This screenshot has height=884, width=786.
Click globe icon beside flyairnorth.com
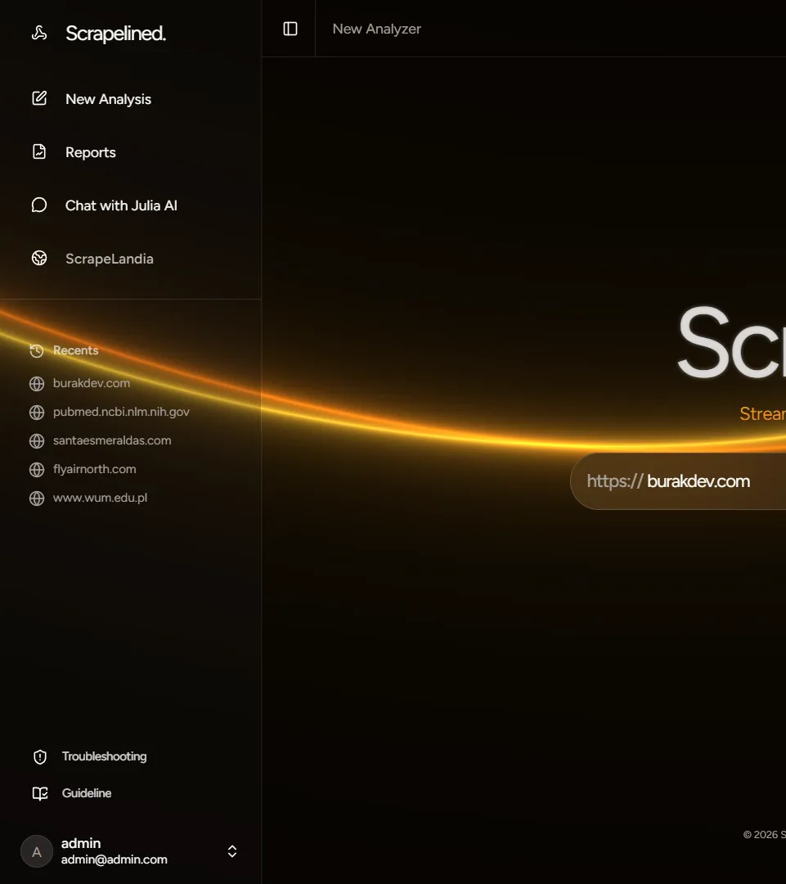[x=37, y=470]
